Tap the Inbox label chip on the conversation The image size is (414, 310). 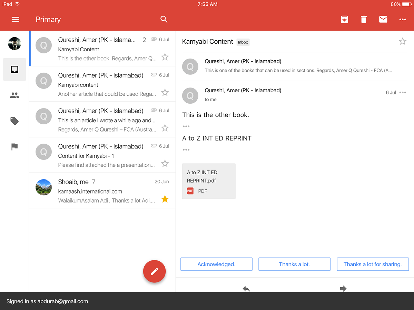[x=243, y=42]
